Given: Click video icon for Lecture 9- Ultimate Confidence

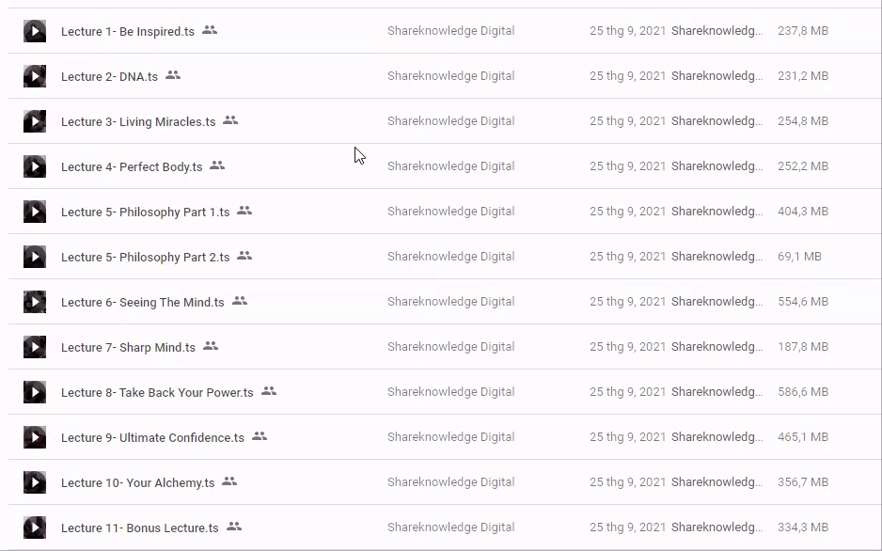Looking at the screenshot, I should [x=35, y=437].
